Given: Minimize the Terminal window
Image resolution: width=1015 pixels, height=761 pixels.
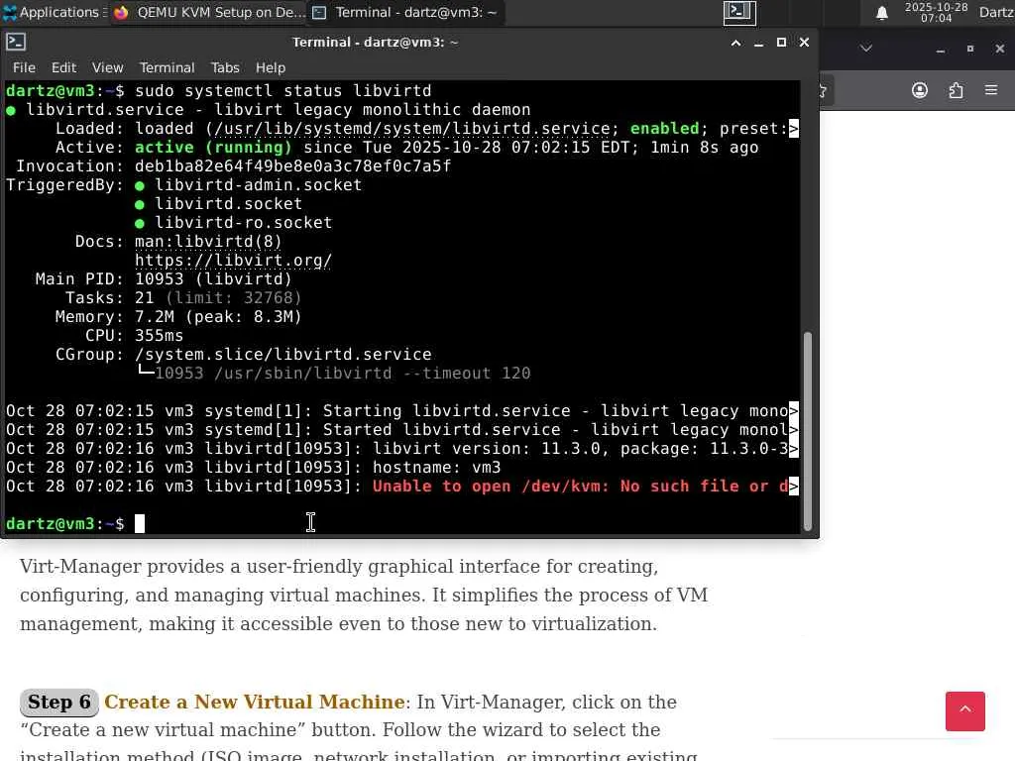Looking at the screenshot, I should (758, 43).
